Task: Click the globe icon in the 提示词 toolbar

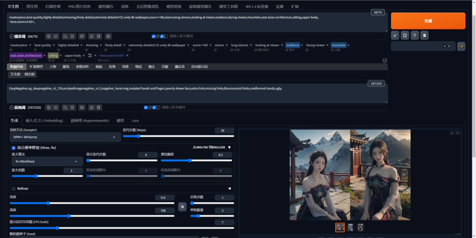Action: click(x=48, y=36)
